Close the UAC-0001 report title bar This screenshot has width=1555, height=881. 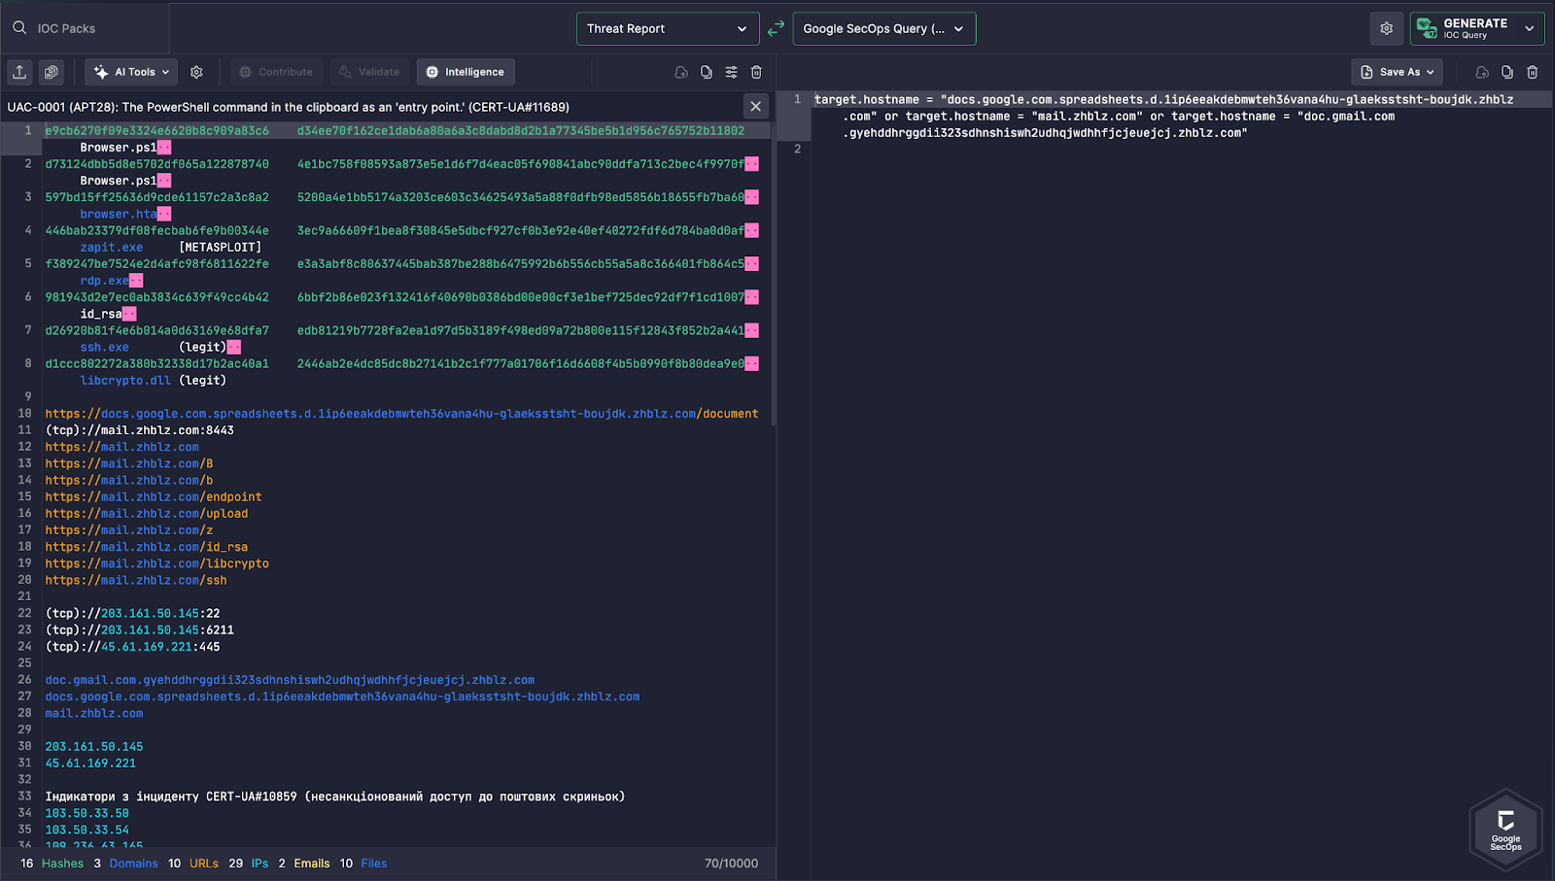click(755, 106)
